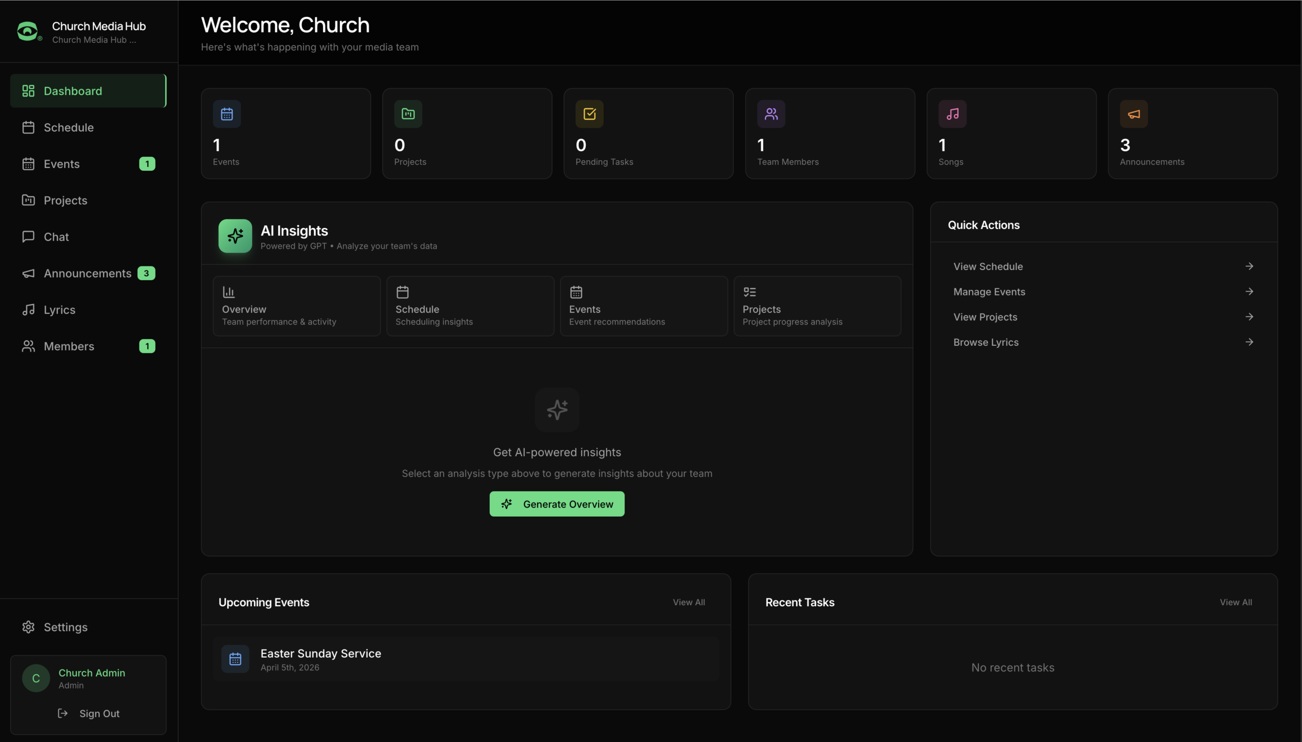Image resolution: width=1302 pixels, height=742 pixels.
Task: Click the gray sparkle placeholder icon
Action: click(x=557, y=410)
